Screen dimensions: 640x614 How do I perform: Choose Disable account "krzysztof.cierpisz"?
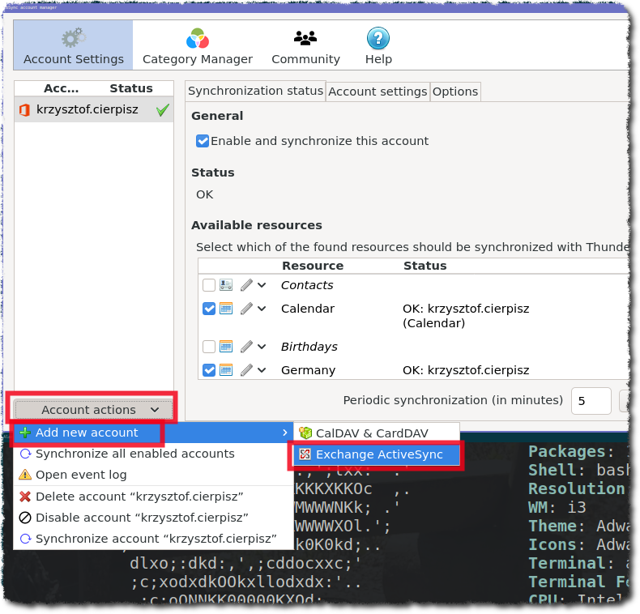153,518
